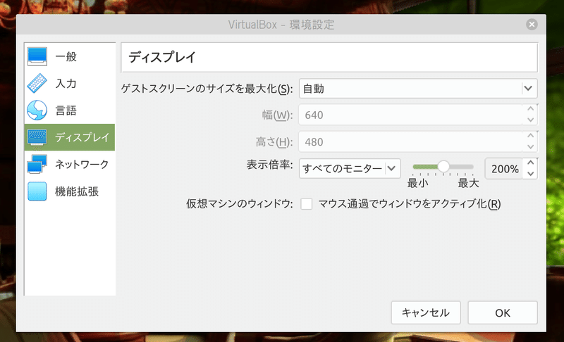Select the 一般 monitor icon in sidebar
The width and height of the screenshot is (564, 342).
[37, 57]
